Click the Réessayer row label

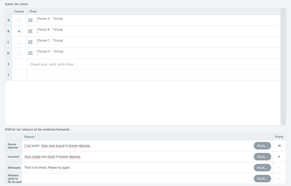pyautogui.click(x=14, y=168)
